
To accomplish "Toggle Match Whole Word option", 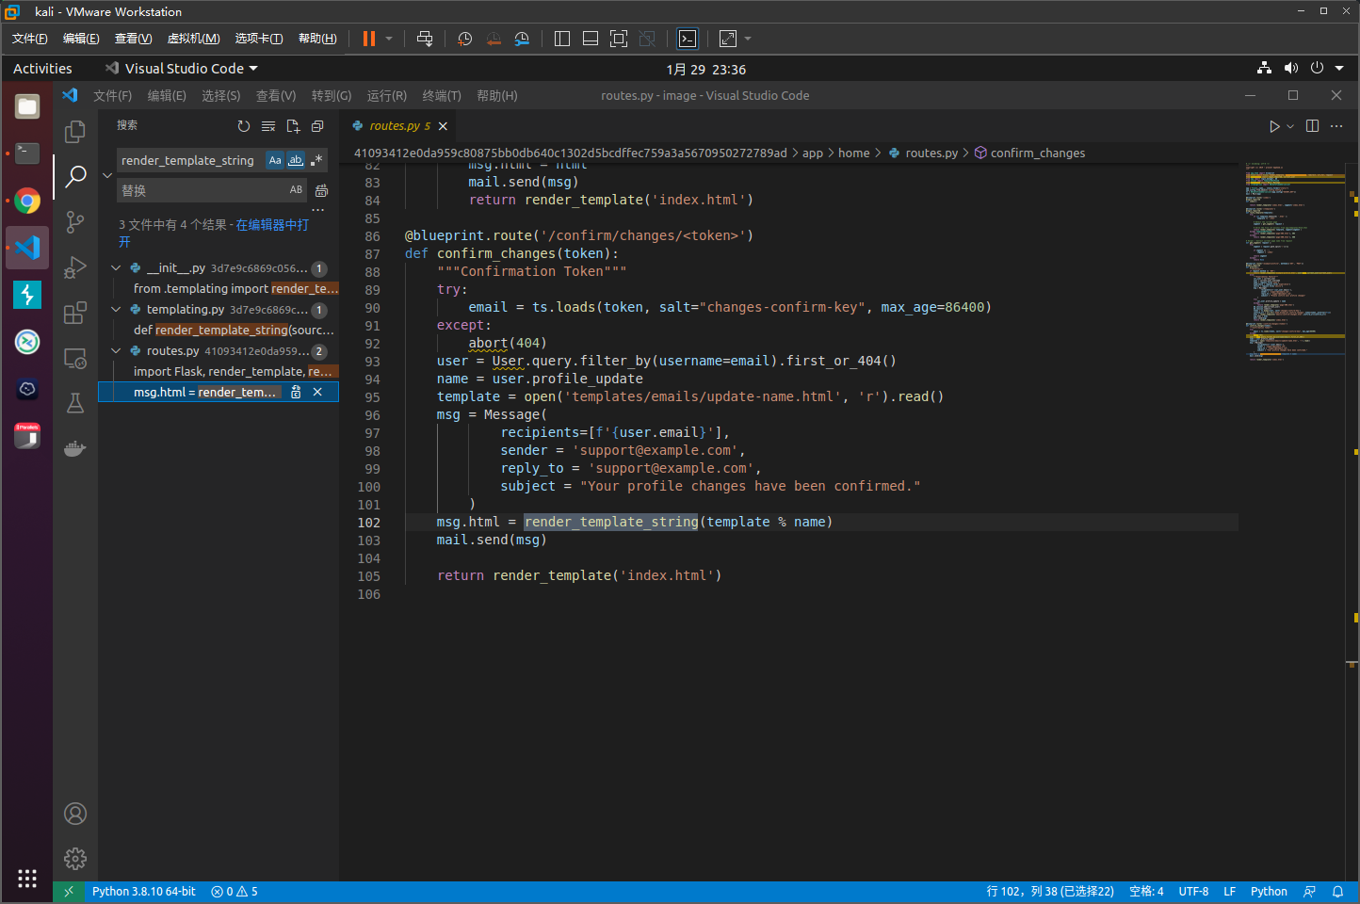I will pos(296,160).
